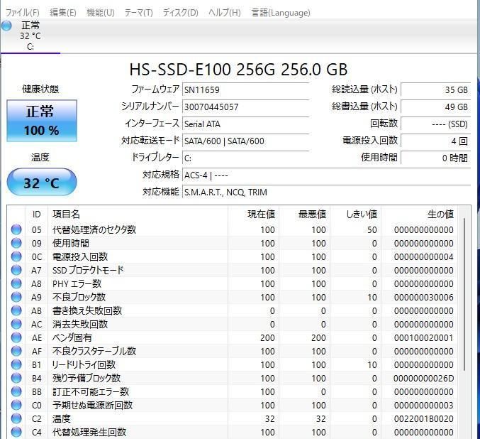
Task: Click raw value 00000000026D
Action: tap(424, 378)
